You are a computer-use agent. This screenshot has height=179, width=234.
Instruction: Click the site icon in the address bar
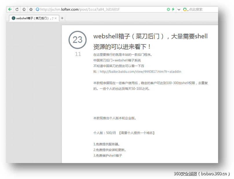37,9
